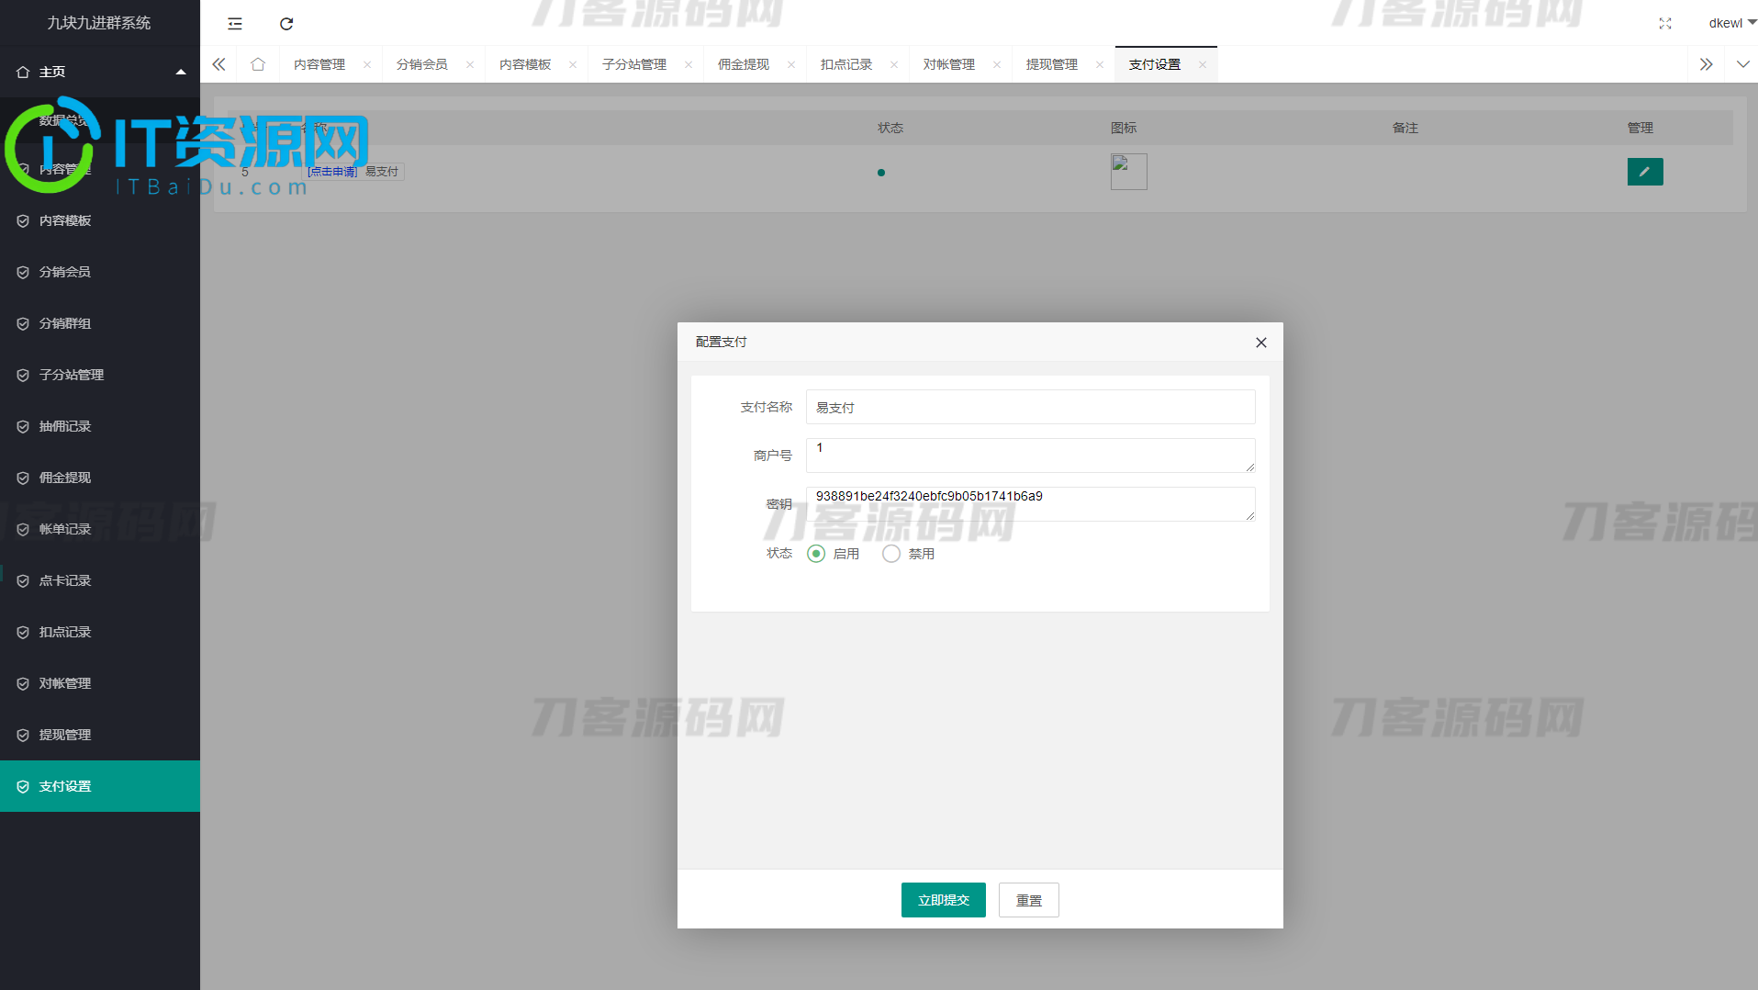Click the 易支付 icon thumbnail in table
The image size is (1758, 990).
pyautogui.click(x=1128, y=172)
